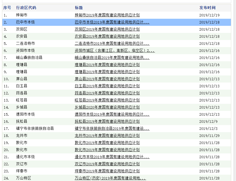The image size is (236, 181).
Task: Click the 行政区代码 column header
Action: tap(26, 8)
